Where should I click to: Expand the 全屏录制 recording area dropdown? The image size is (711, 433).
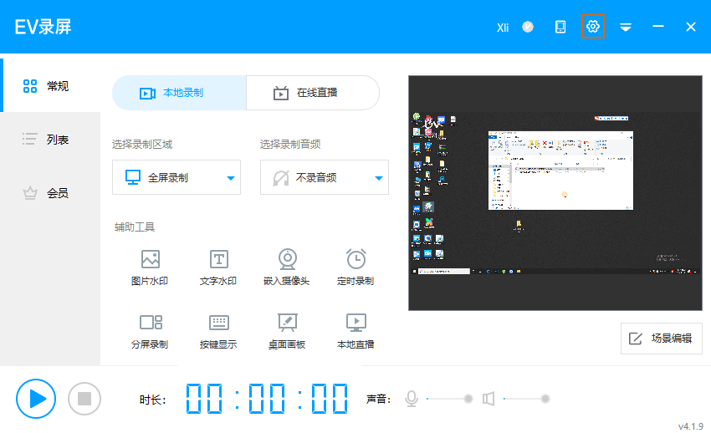coord(176,177)
